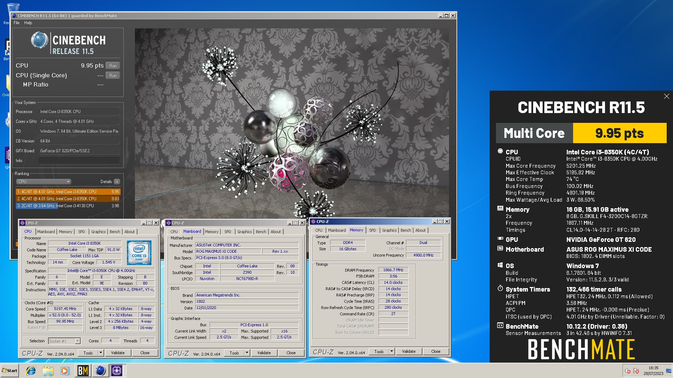Click Validate in the Mainboard CPU-Z window
This screenshot has height=378, width=673.
264,353
